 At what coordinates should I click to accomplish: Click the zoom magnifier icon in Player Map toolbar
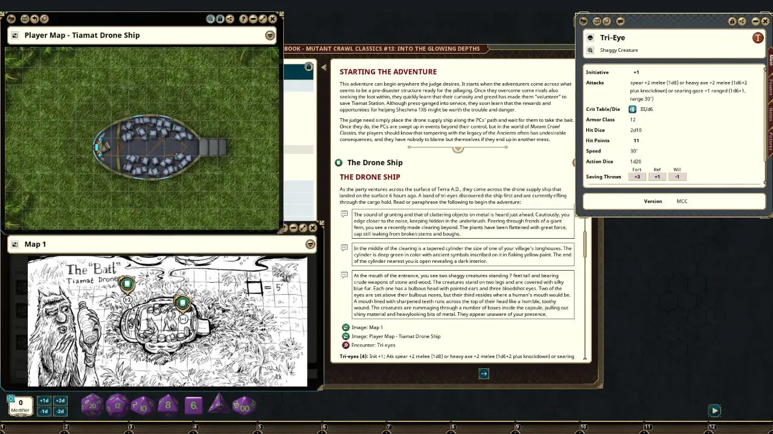point(210,19)
